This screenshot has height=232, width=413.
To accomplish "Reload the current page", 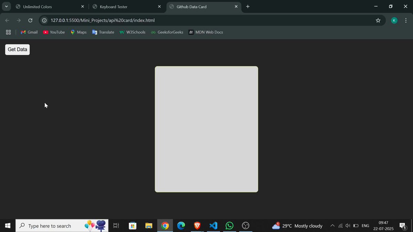I will tap(30, 20).
